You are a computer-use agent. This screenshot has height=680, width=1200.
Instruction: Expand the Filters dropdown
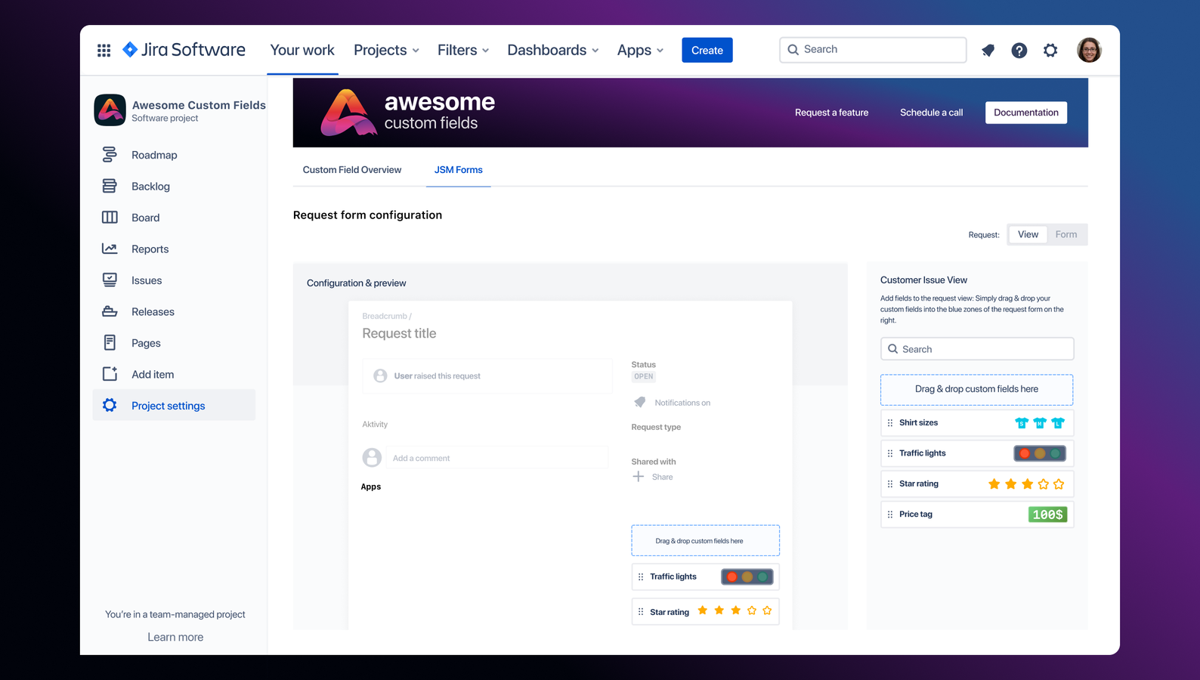click(x=463, y=50)
